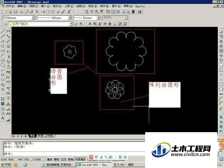Select the Move tool in modify toolbar
This screenshot has width=224, height=168.
tap(221, 56)
